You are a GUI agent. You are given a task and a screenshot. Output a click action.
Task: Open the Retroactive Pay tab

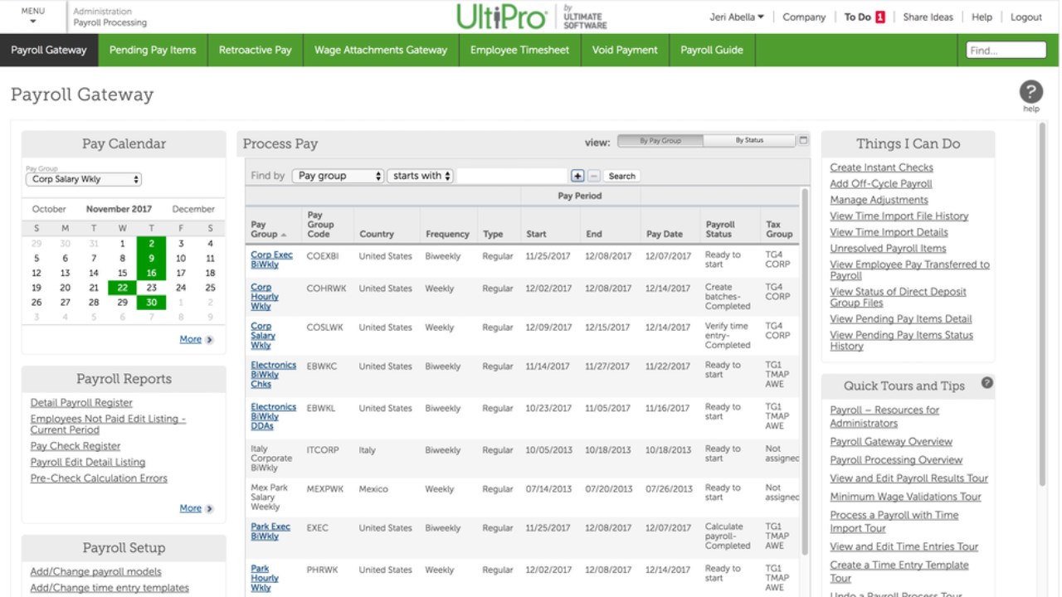(256, 50)
